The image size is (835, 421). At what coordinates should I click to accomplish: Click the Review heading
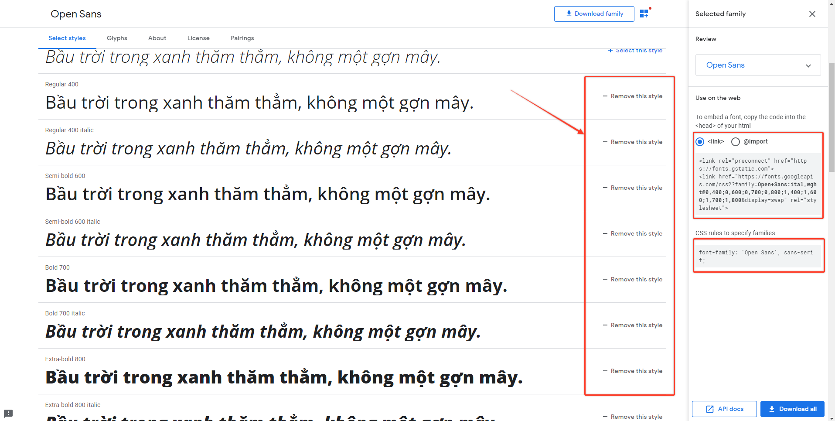(x=705, y=39)
